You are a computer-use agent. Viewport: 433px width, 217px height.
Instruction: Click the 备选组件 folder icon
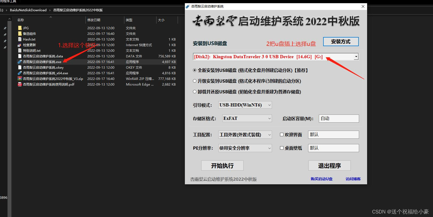pos(20,34)
